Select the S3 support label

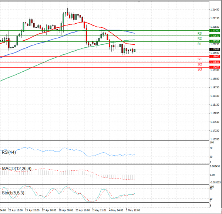click(x=200, y=69)
